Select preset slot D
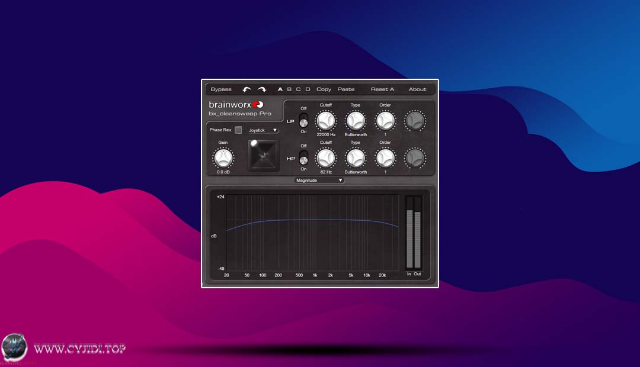The height and width of the screenshot is (367, 640). point(308,89)
